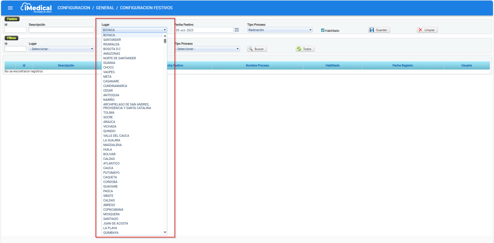The image size is (494, 243).
Task: Choose CUNDINAMARCA in the dropdown list
Action: 115,86
